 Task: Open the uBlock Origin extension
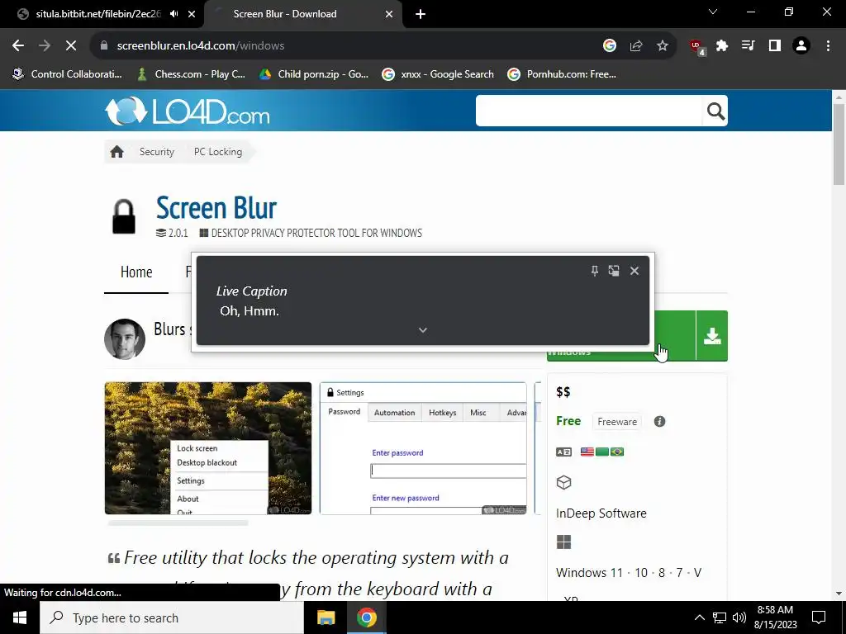tap(697, 47)
